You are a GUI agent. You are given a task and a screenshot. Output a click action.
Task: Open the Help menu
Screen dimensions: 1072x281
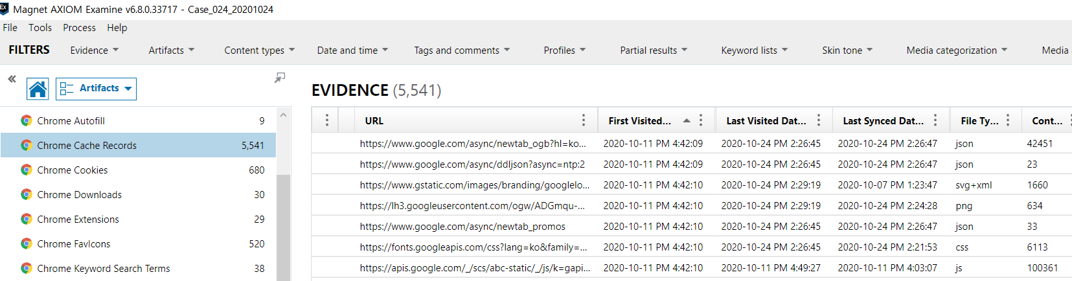[x=117, y=27]
